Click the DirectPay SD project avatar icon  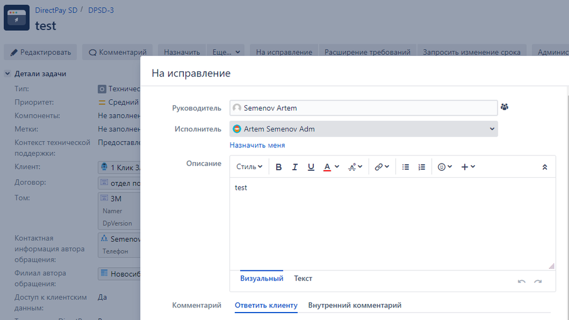pos(17,18)
